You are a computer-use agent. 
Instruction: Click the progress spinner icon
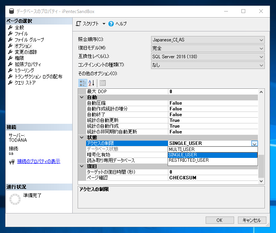pyautogui.click(x=15, y=199)
